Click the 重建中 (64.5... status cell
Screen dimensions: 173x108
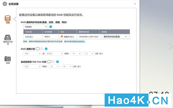pos(68,37)
